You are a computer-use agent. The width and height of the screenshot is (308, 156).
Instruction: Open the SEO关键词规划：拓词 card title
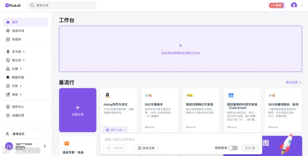(x=283, y=105)
